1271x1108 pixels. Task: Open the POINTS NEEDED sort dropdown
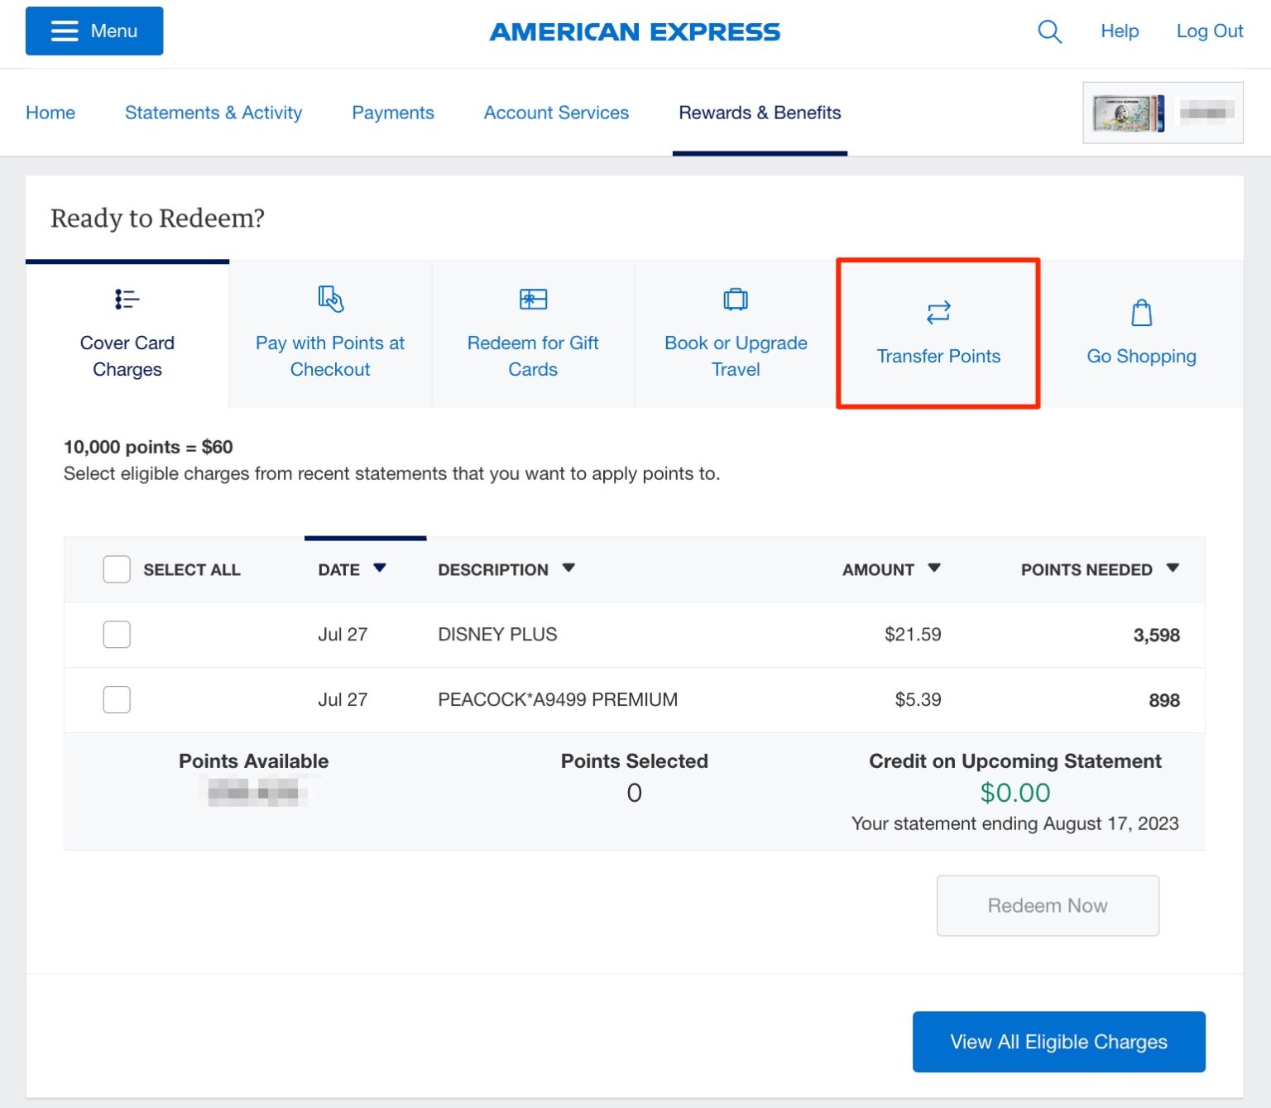coord(1173,568)
